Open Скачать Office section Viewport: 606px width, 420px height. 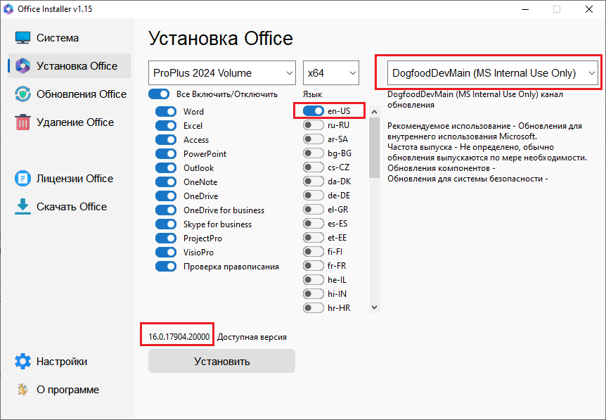pyautogui.click(x=69, y=207)
